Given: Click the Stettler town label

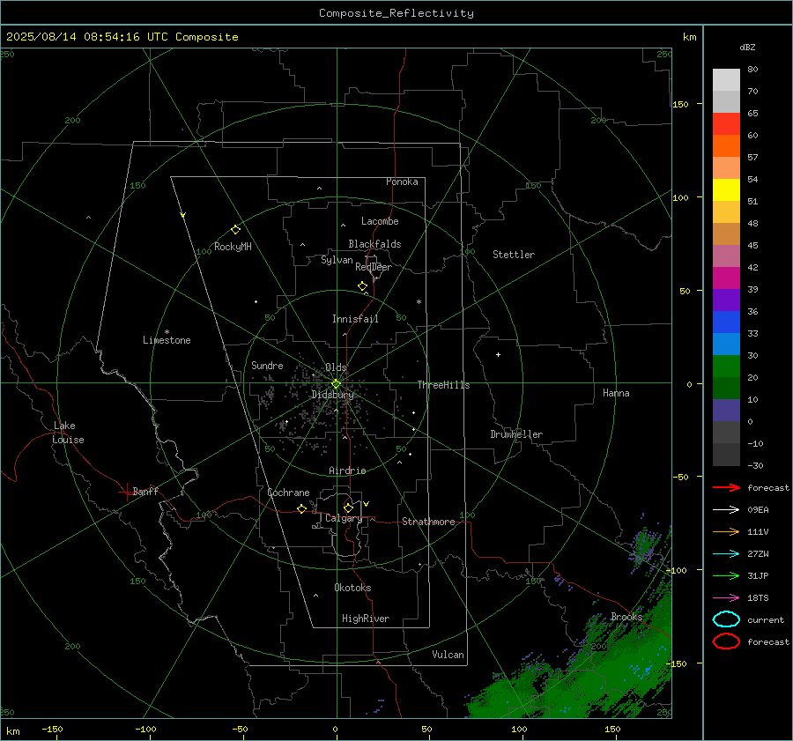Looking at the screenshot, I should point(514,255).
